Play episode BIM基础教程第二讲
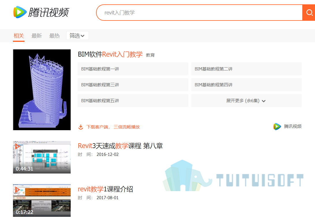The width and height of the screenshot is (315, 222). pos(246,69)
